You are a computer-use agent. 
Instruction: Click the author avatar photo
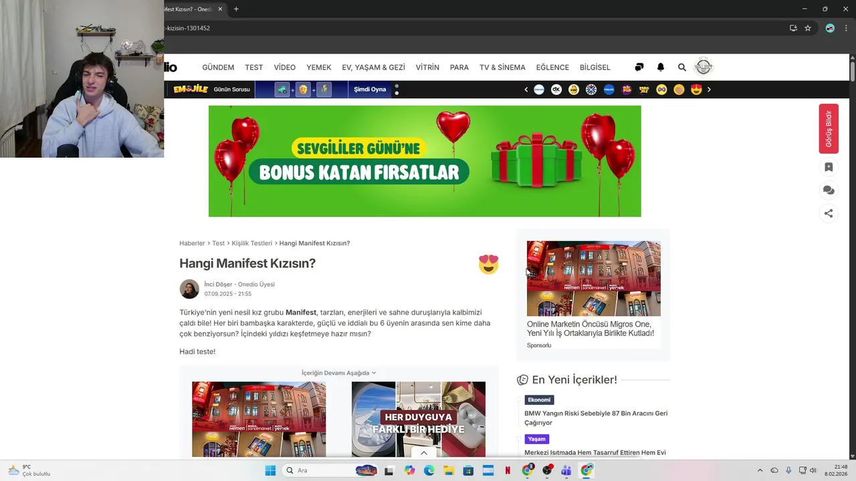click(189, 289)
